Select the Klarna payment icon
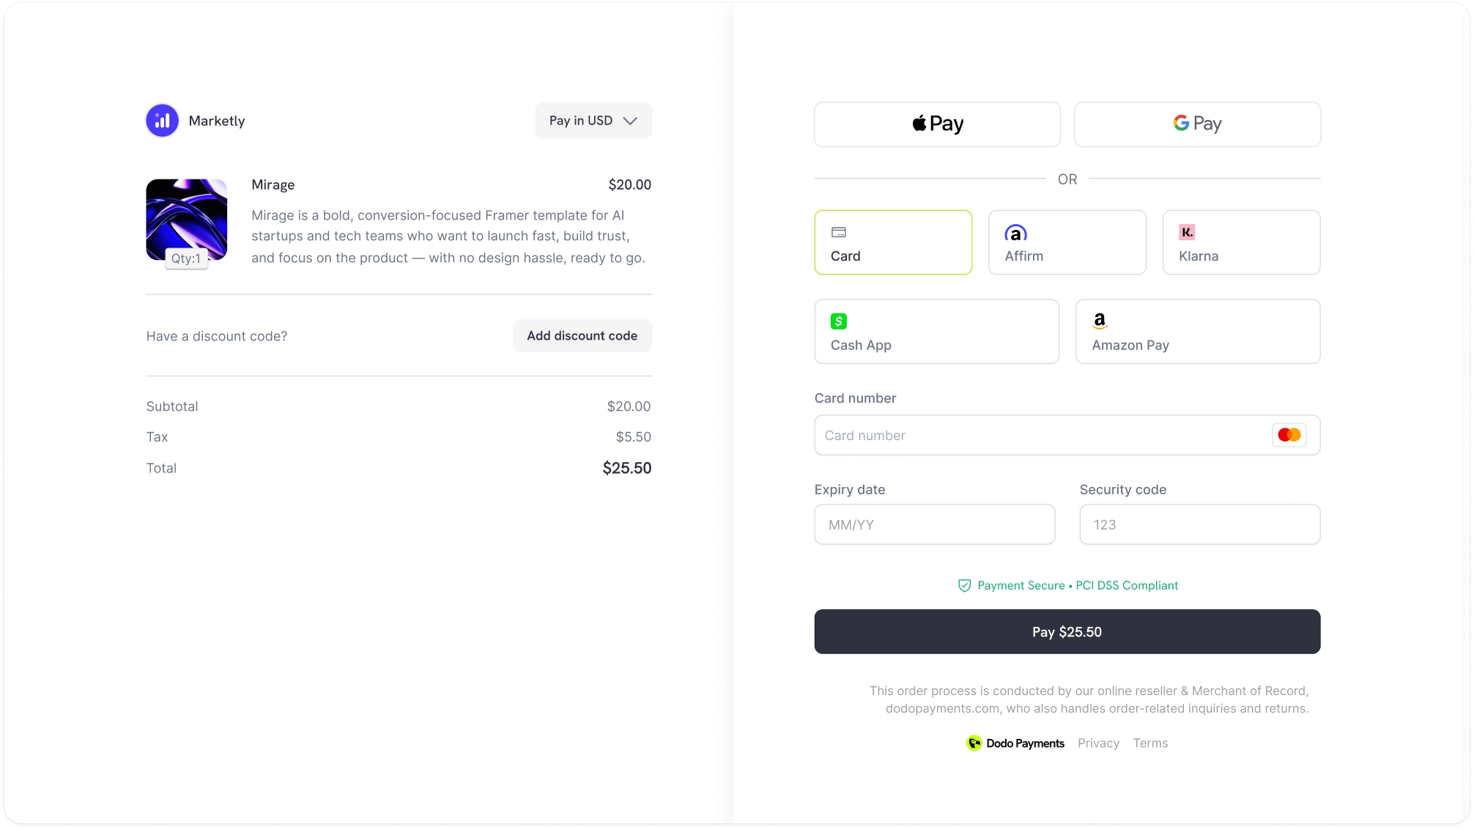This screenshot has width=1474, height=829. 1187,232
